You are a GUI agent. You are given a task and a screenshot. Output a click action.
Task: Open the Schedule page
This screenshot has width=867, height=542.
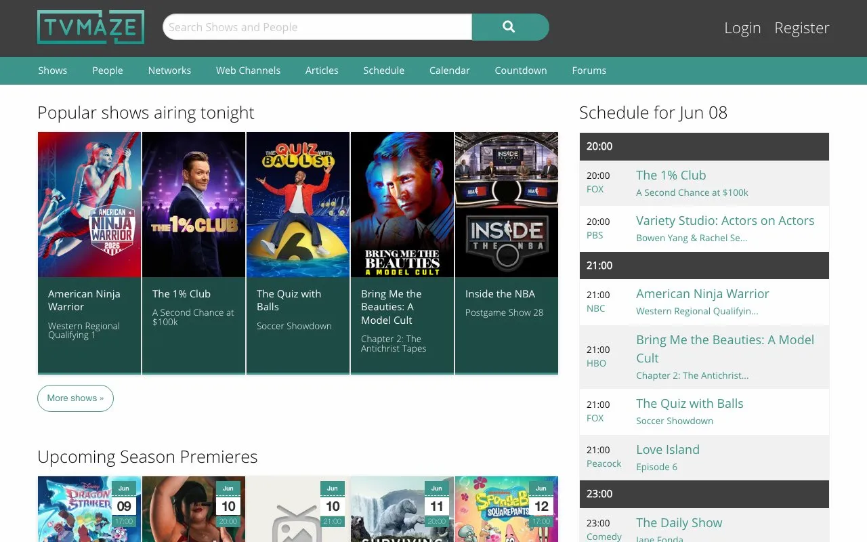383,70
